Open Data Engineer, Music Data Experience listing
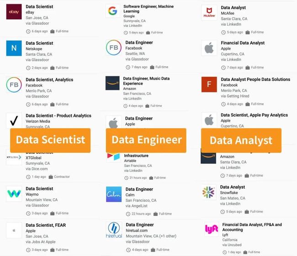Image resolution: width=297 pixels, height=256 pixels. pyautogui.click(x=146, y=81)
